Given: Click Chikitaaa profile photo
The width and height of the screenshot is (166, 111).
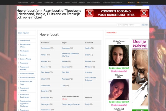Looking at the screenshot, I should [x=119, y=89].
